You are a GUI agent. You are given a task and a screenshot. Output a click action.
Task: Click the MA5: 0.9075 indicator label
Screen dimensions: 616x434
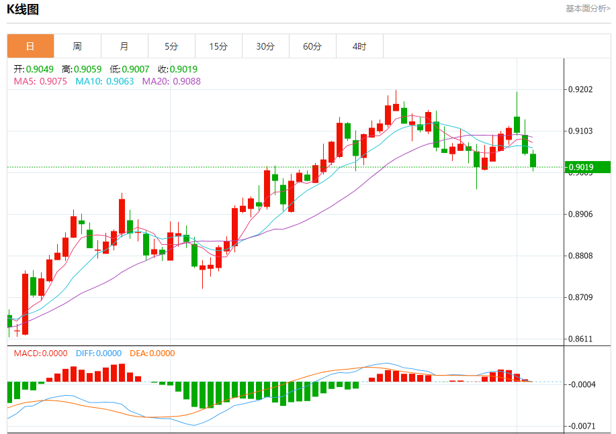click(x=40, y=81)
